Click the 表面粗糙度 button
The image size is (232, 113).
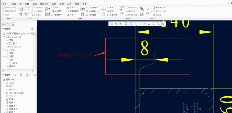(73, 11)
